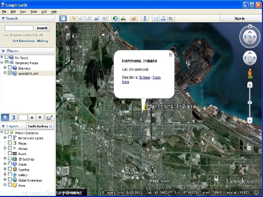Enable sunlight icon in the toolbar
The image size is (263, 197).
point(123,18)
